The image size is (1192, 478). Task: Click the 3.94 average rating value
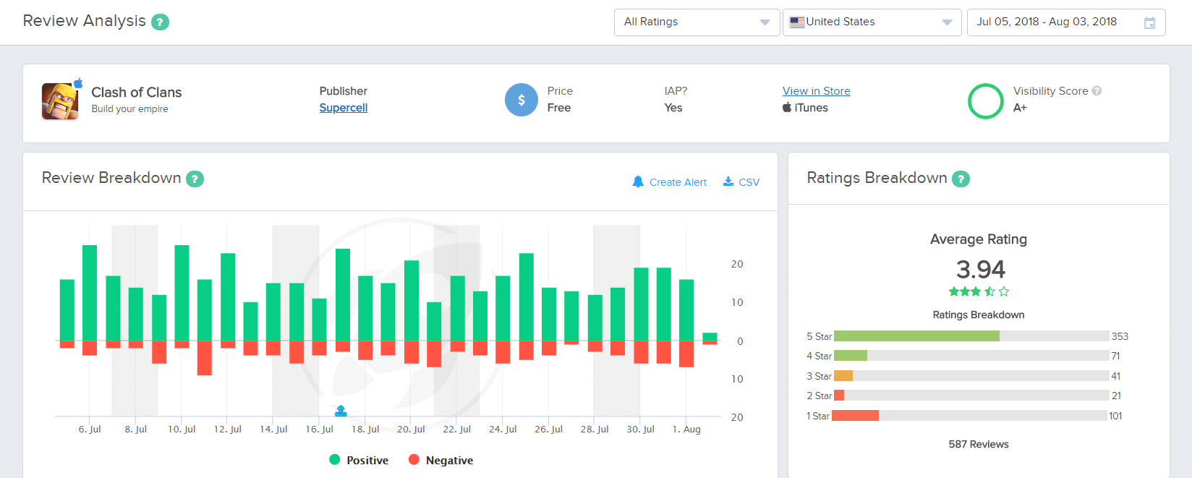point(981,270)
